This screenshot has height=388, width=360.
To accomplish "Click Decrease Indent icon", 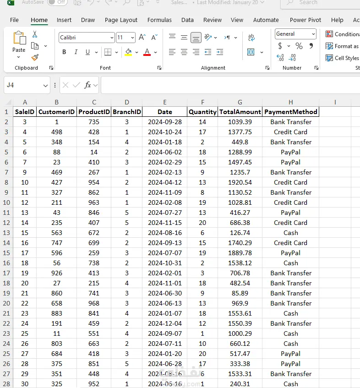I will coord(208,52).
